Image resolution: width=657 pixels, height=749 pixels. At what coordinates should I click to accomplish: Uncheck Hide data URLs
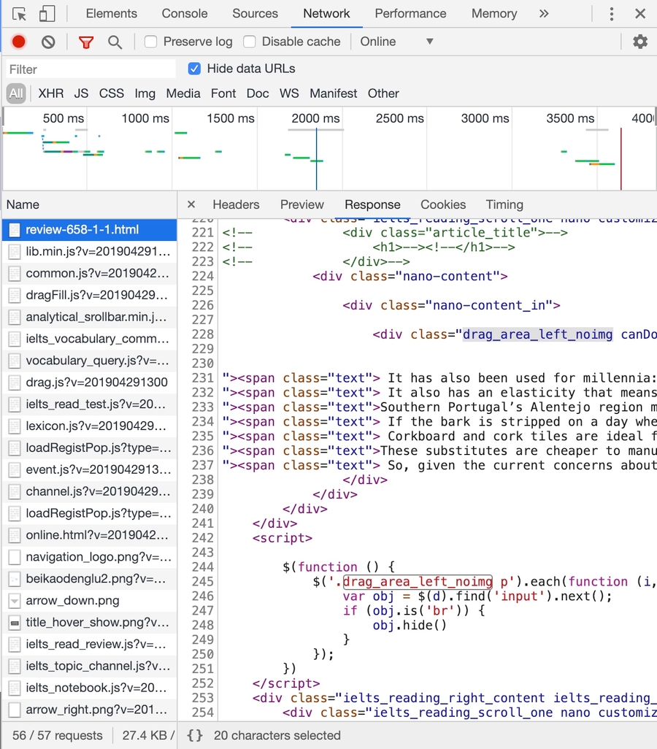(x=194, y=69)
